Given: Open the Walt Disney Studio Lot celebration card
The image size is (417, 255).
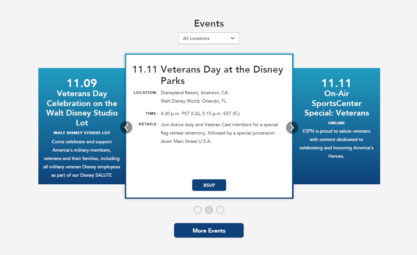Looking at the screenshot, I should click(82, 108).
